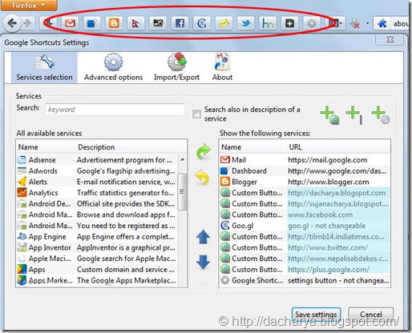This screenshot has height=333, width=412.
Task: Switch to Advanced options tab
Action: (113, 67)
